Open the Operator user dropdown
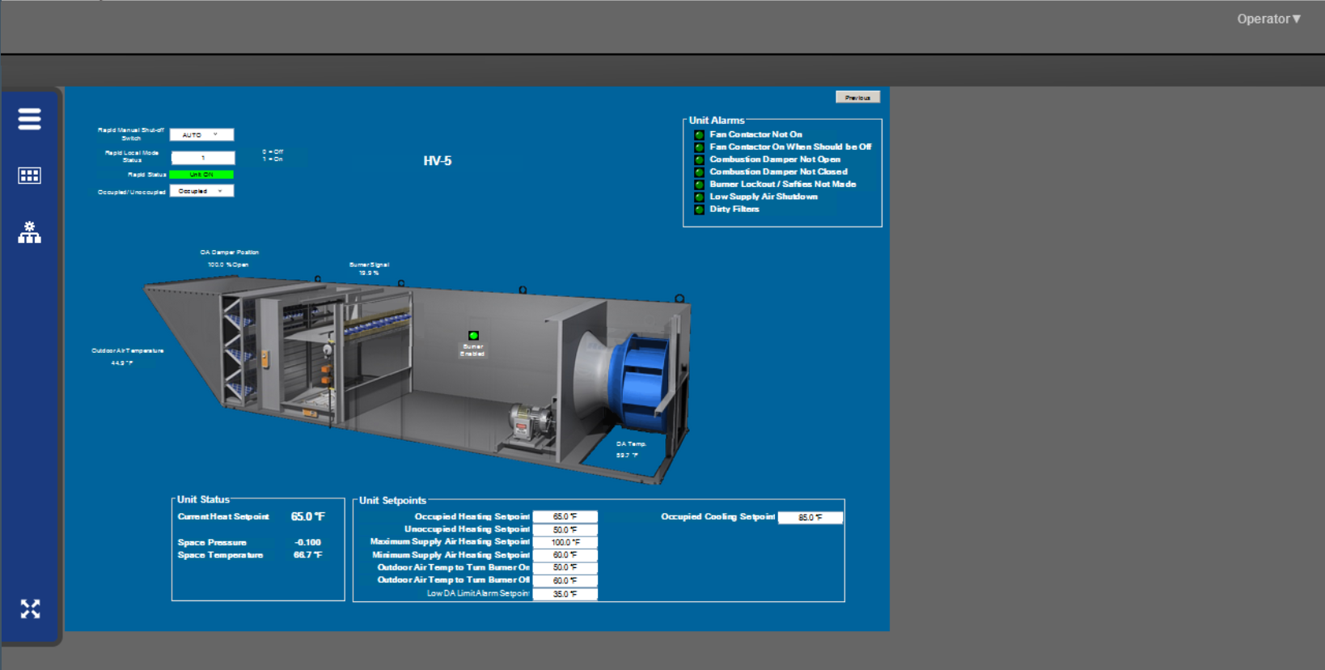The width and height of the screenshot is (1325, 670). click(x=1268, y=19)
